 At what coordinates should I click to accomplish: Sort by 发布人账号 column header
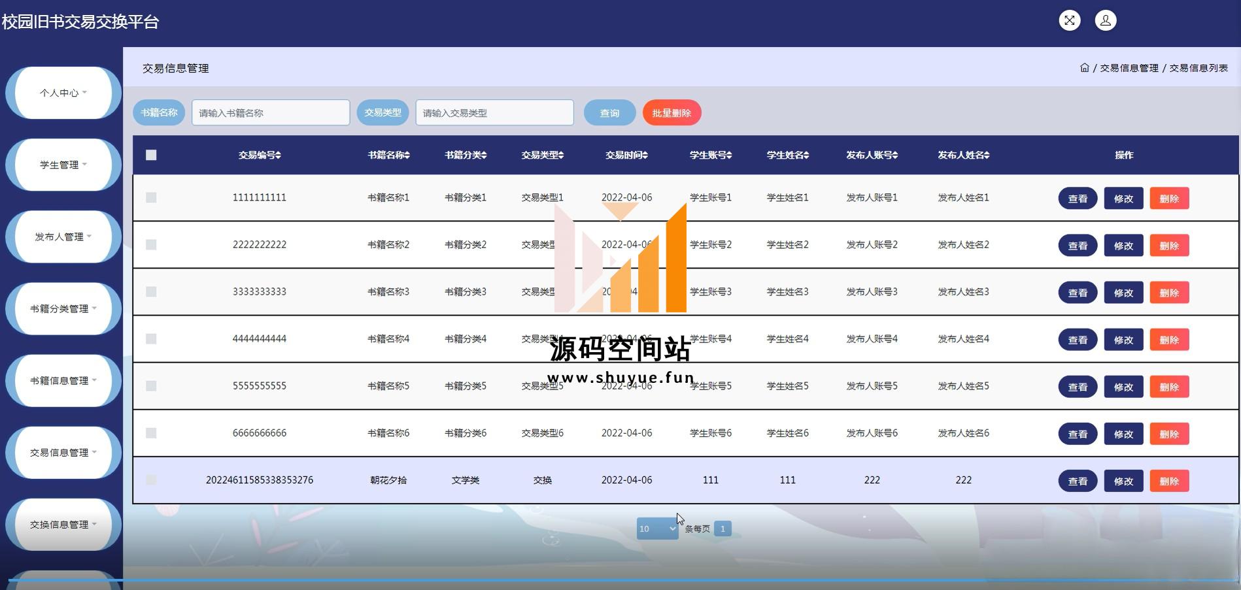(872, 156)
